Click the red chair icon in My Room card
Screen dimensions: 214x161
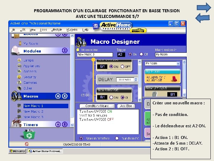pos(174,79)
